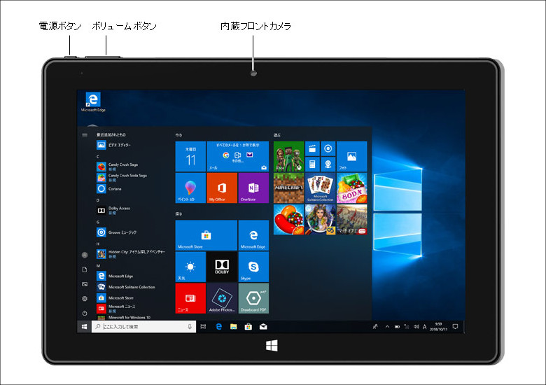Open Microsoft Edge in the app list
The width and height of the screenshot is (546, 385).
point(115,276)
